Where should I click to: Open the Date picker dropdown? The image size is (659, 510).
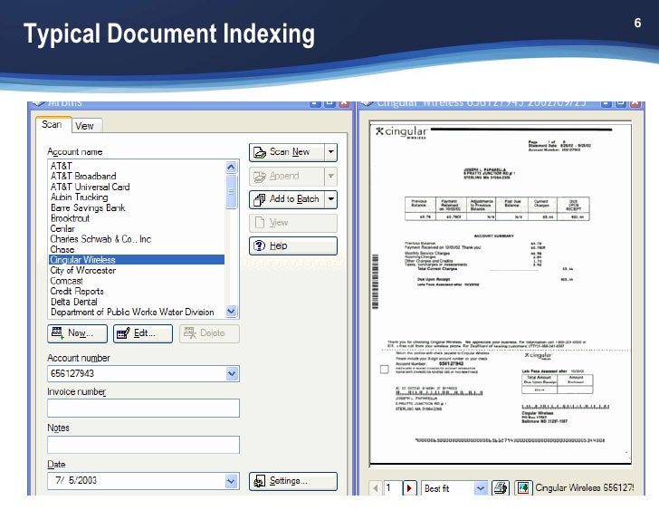(x=232, y=481)
